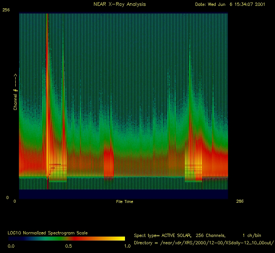Click the 1.0 scale value label
This screenshot has width=275, height=253.
127,246
